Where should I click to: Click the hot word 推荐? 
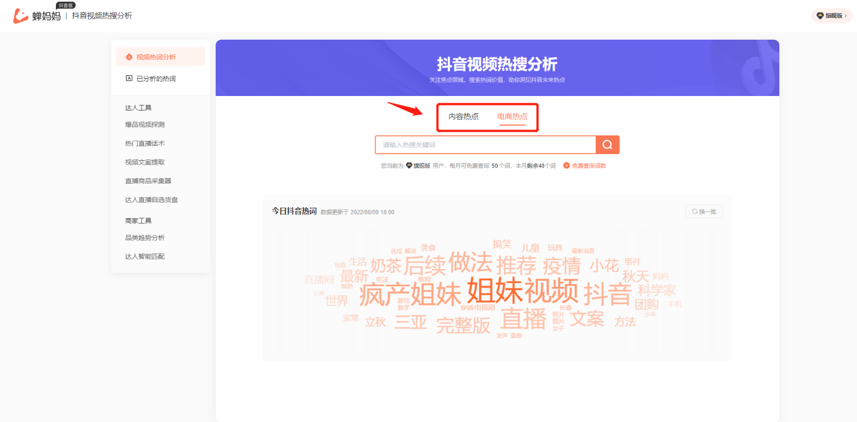516,265
